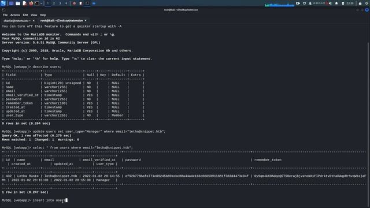This screenshot has height=208, width=370.
Task: Switch to the charlie@extension tab
Action: 17,21
